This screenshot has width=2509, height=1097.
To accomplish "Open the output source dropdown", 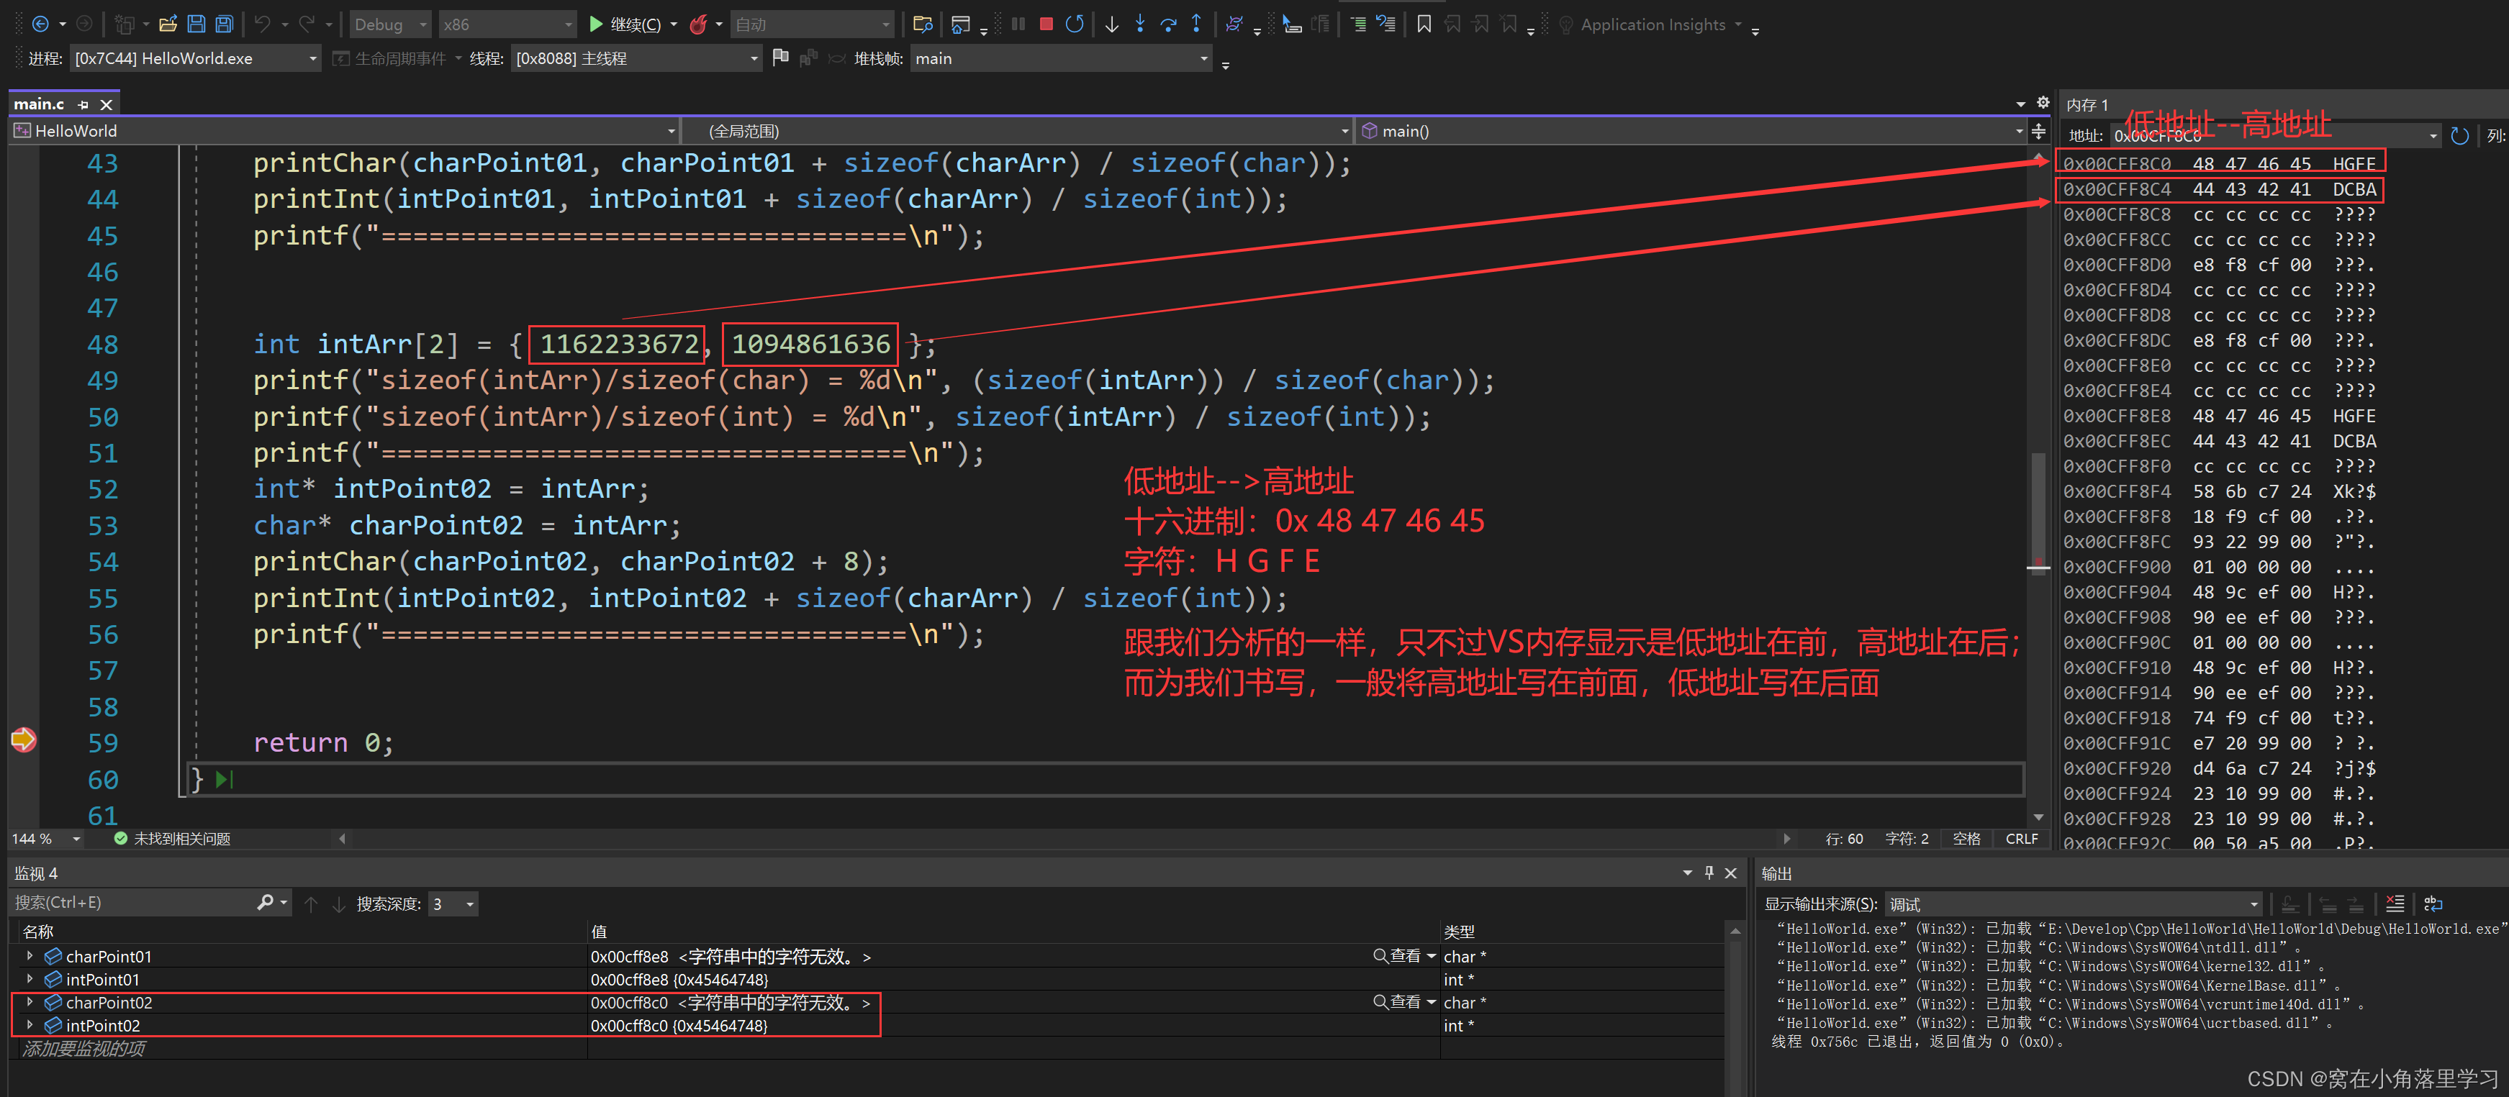I will point(2073,904).
